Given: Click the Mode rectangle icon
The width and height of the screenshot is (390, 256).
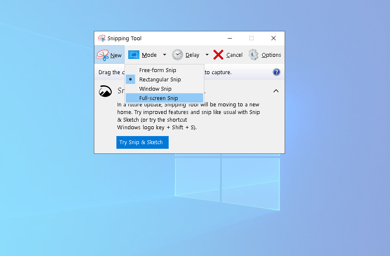Looking at the screenshot, I should [x=134, y=55].
